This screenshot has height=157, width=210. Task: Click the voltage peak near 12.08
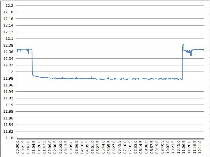(183, 45)
